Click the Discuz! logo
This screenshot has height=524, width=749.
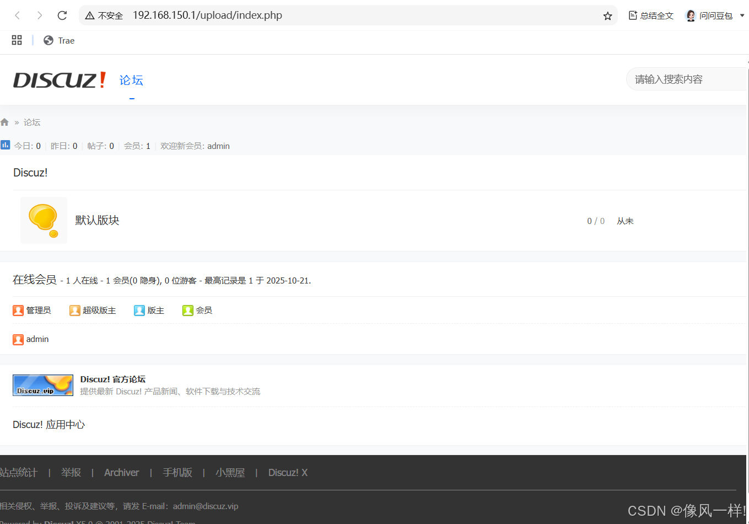tap(60, 80)
